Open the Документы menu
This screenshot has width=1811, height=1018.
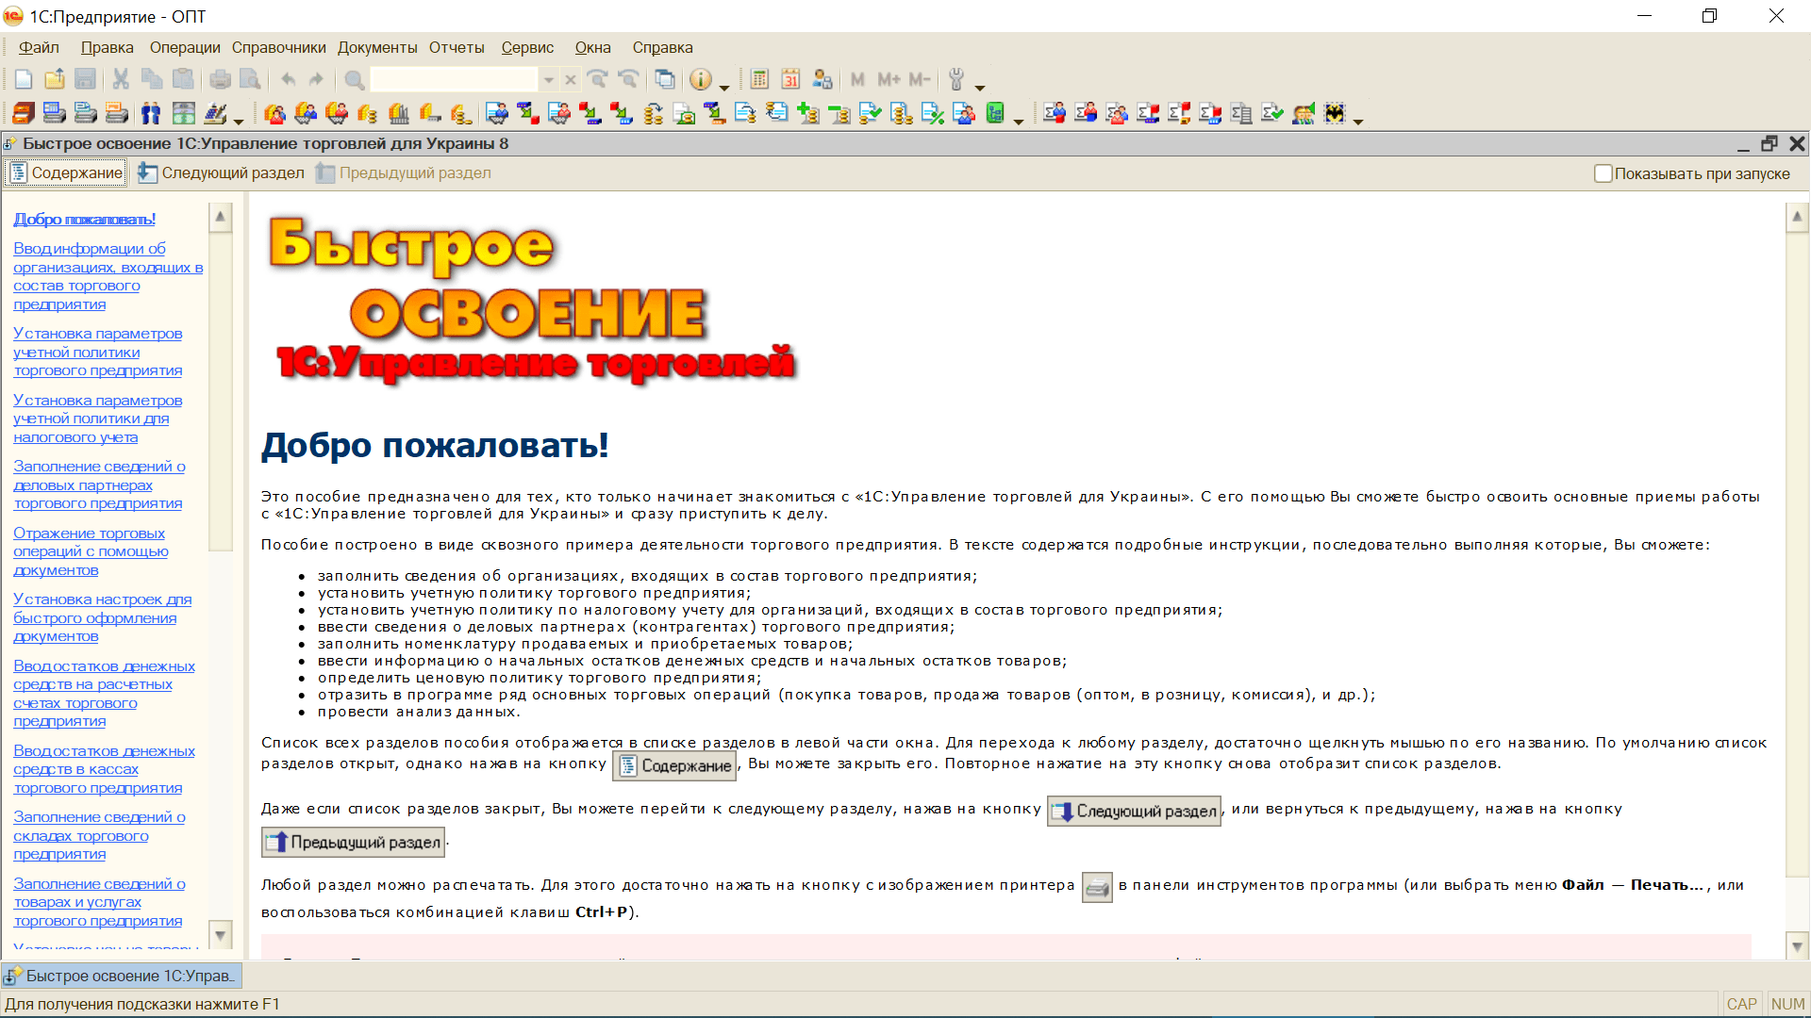point(377,47)
